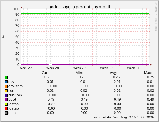Click the '/dev' legend label

point(11,82)
